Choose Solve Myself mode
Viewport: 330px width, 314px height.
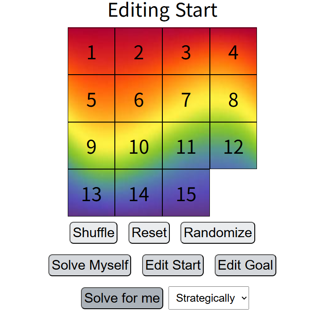(90, 265)
